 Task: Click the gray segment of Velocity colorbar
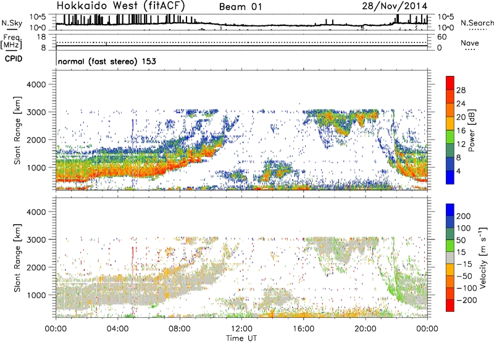[450, 257]
